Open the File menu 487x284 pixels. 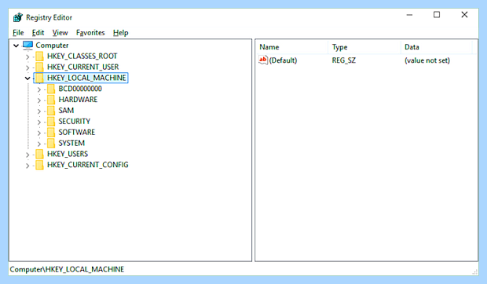(x=18, y=32)
